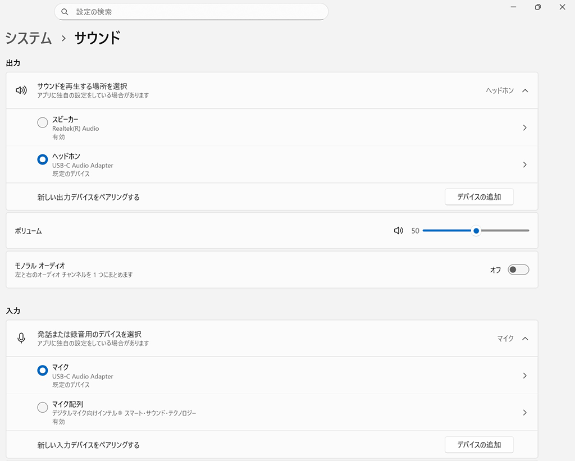Image resolution: width=575 pixels, height=461 pixels.
Task: Open スピーカー properties via its right chevron
Action: click(524, 127)
